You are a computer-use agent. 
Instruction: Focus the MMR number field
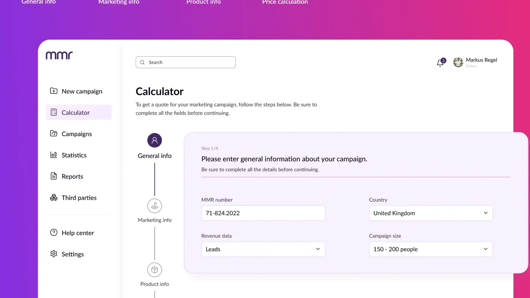click(x=263, y=213)
